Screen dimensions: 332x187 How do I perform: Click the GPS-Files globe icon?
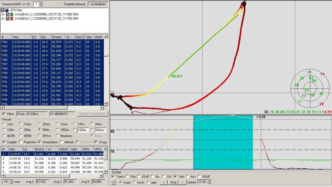pos(7,10)
